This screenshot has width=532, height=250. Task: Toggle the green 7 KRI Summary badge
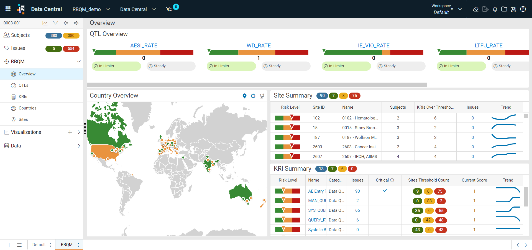click(x=332, y=169)
